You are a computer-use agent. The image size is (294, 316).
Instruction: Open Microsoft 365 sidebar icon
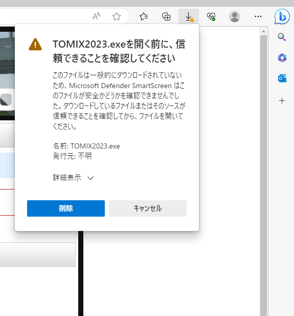click(282, 58)
